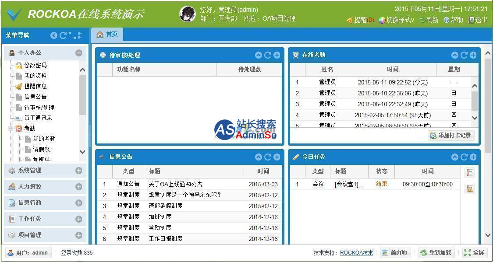
Task: Click 退出 to log out
Action: [478, 20]
